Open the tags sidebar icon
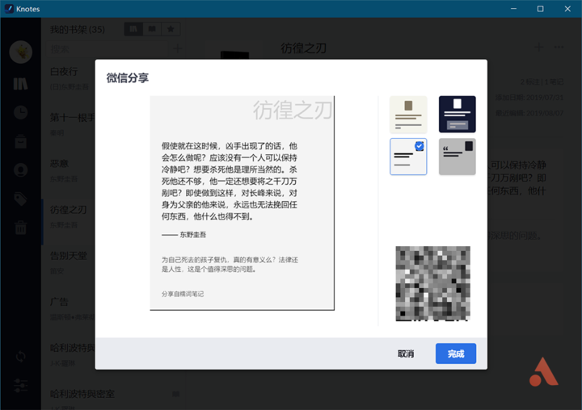 click(21, 199)
